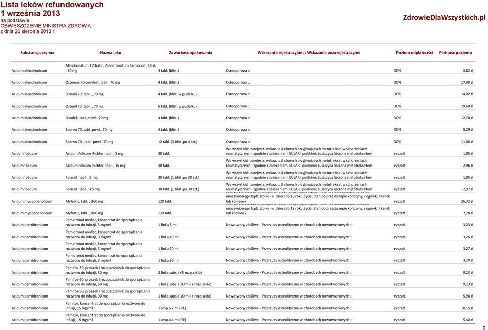Click 'OBWIESZCZENIE MINISTRA ZDROWIA' text
This screenshot has height=330, width=488.
coord(46,26)
